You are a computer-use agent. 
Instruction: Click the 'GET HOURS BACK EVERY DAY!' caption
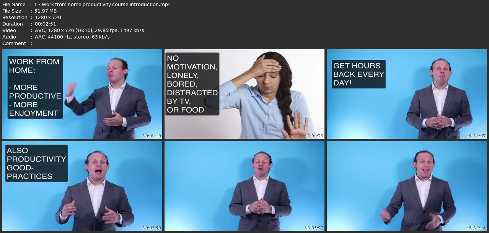(x=359, y=74)
